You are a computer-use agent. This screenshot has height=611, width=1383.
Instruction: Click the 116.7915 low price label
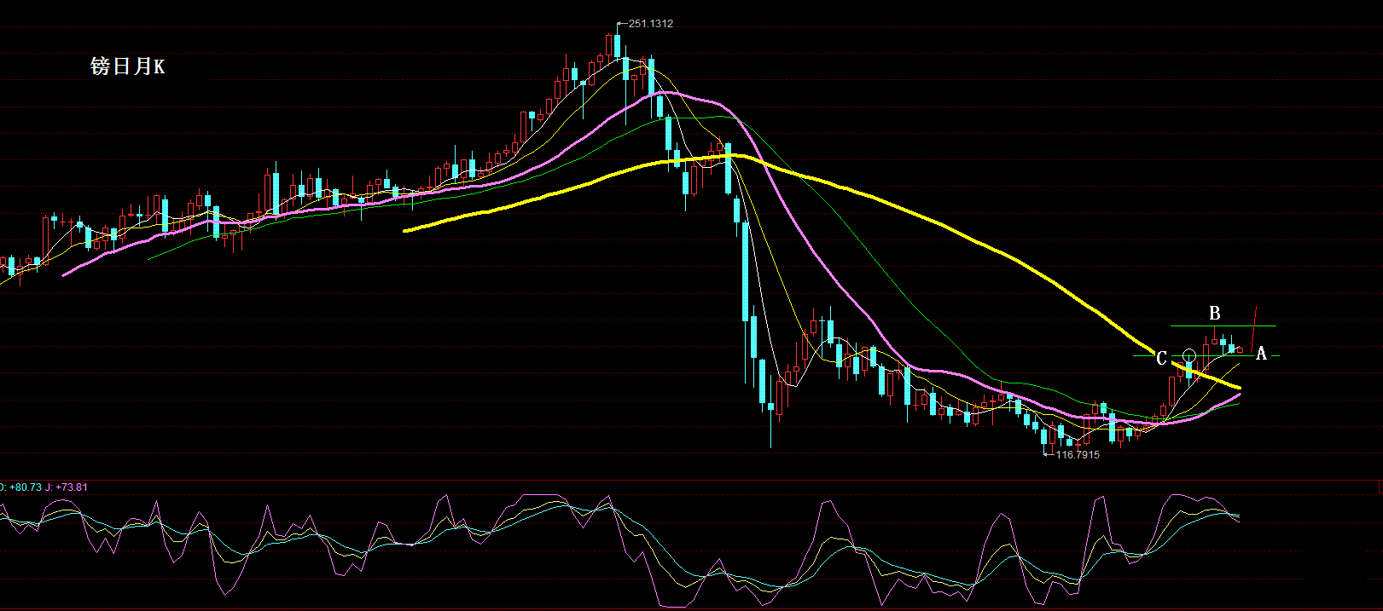tap(1078, 455)
